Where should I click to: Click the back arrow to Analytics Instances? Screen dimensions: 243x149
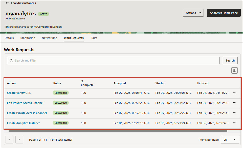[7, 3]
